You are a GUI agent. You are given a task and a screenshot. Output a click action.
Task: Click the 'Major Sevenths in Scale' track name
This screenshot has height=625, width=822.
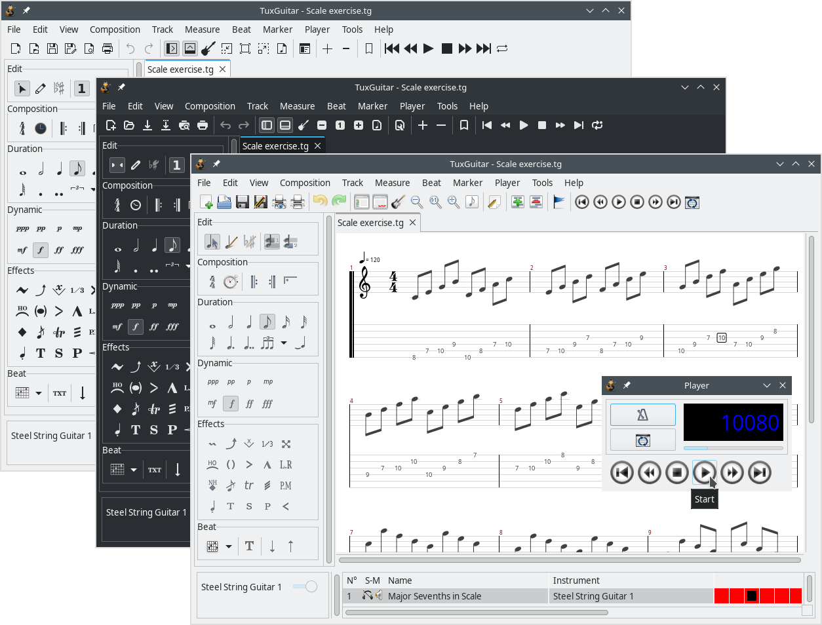point(435,596)
